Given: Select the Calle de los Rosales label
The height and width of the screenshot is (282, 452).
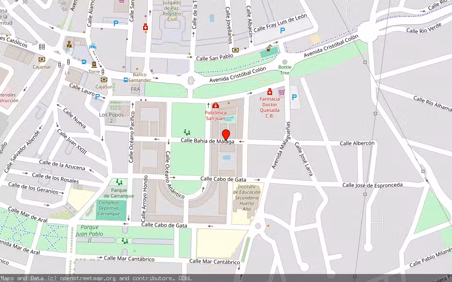Looking at the screenshot, I should pyautogui.click(x=56, y=178).
